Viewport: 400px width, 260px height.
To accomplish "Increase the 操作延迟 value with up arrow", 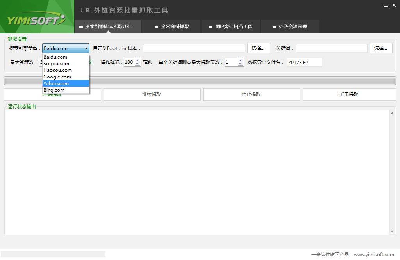I will click(137, 61).
